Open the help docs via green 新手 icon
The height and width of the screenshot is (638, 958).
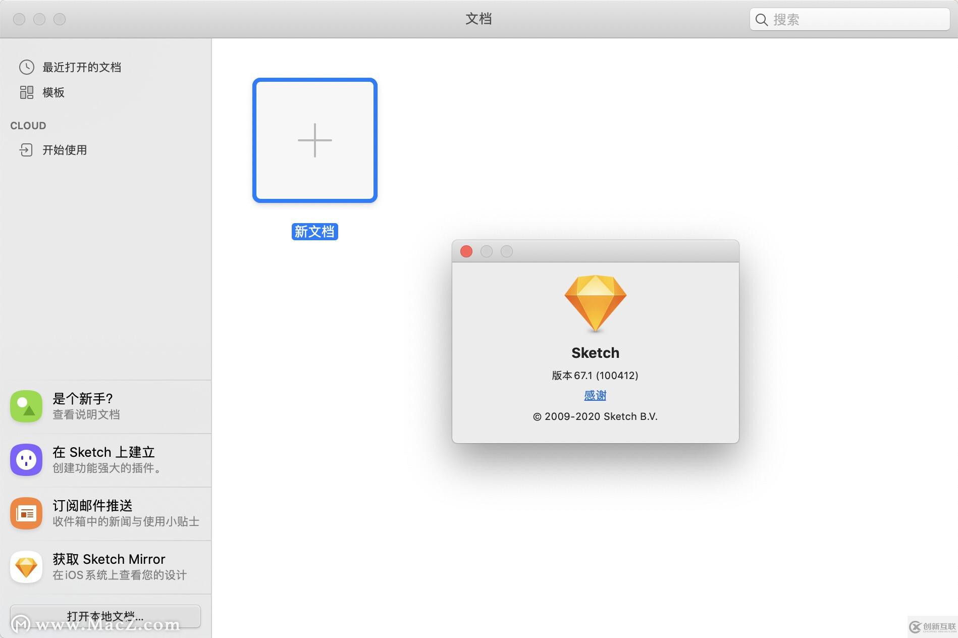pyautogui.click(x=26, y=406)
